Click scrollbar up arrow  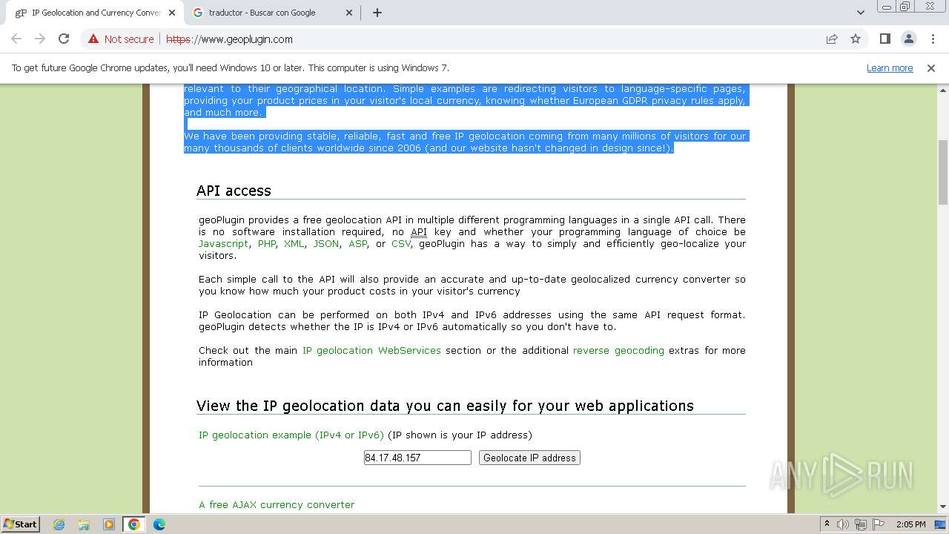click(x=943, y=89)
